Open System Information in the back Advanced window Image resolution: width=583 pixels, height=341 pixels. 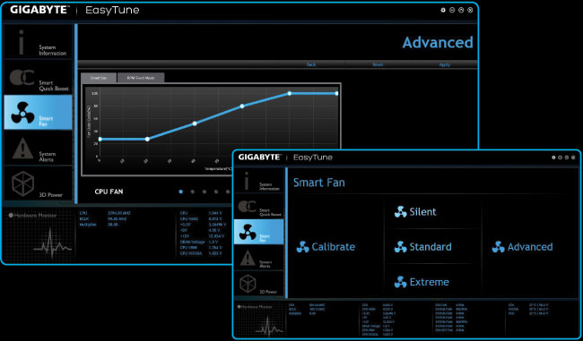tap(38, 41)
